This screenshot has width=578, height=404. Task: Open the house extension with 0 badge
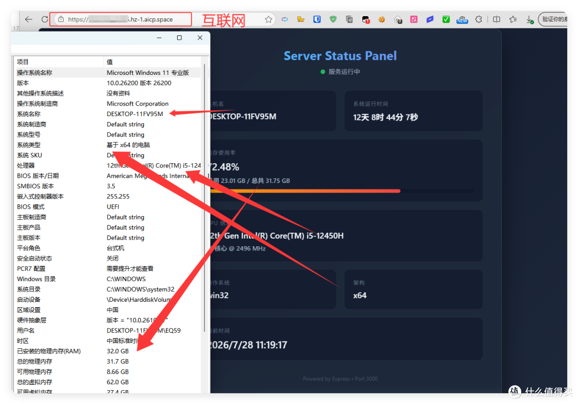[x=398, y=20]
